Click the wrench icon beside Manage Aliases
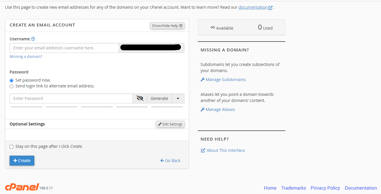Image resolution: width=381 pixels, height=194 pixels. click(203, 109)
